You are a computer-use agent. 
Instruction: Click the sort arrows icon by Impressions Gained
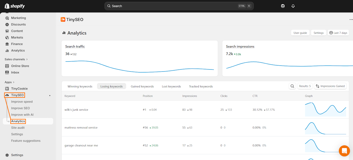(317, 86)
